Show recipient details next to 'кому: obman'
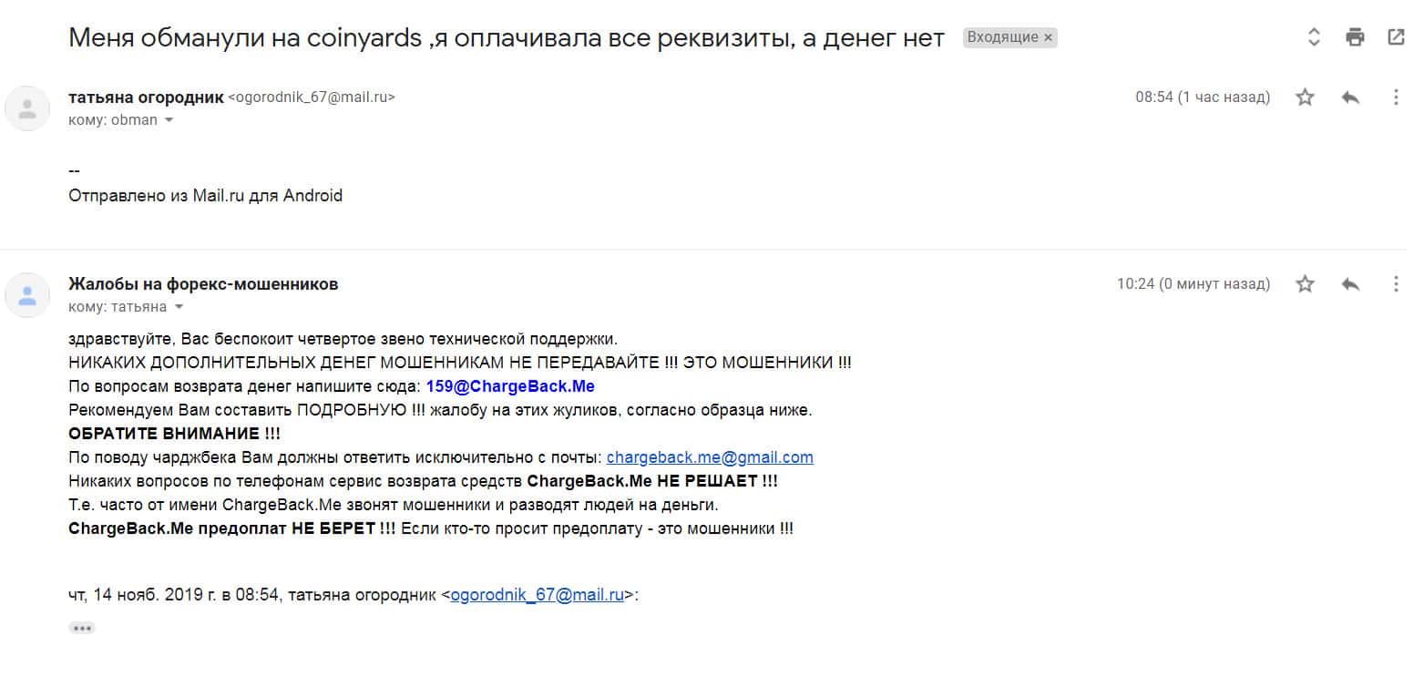Viewport: 1424px width, 677px height. (169, 120)
